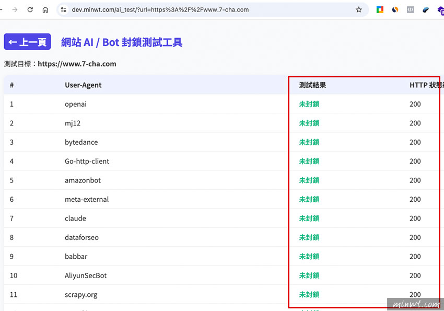Open the gray code brackets extension
The image size is (444, 311).
[x=411, y=9]
